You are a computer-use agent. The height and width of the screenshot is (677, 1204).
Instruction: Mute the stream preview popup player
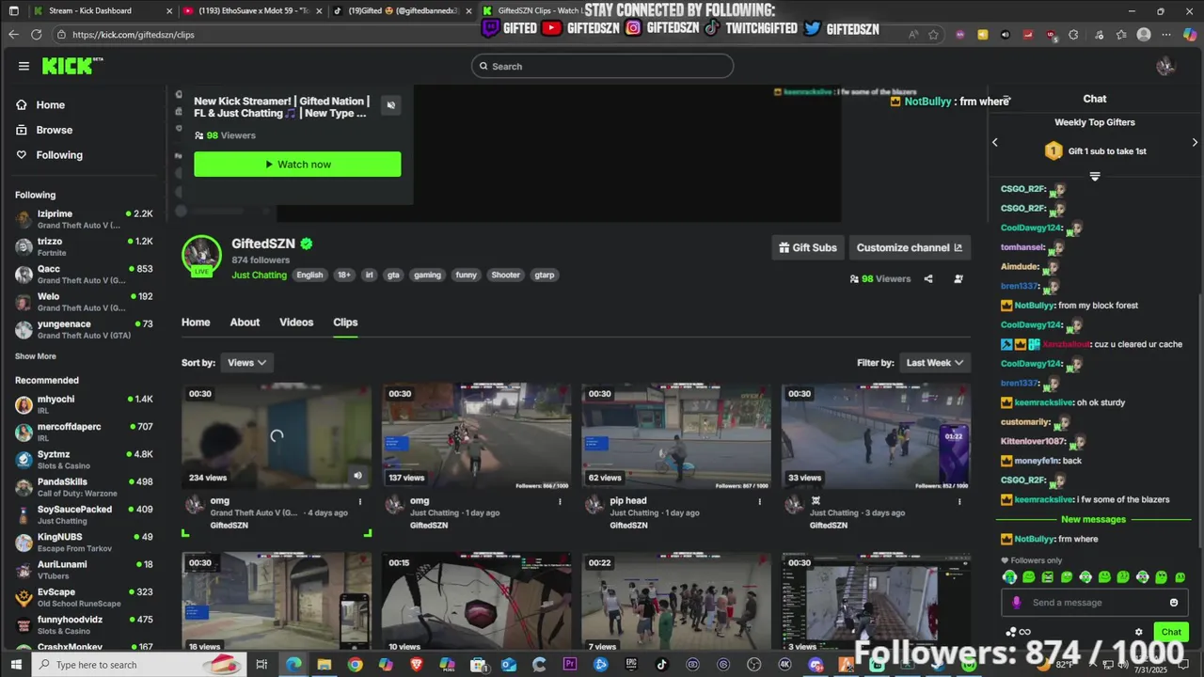(391, 105)
